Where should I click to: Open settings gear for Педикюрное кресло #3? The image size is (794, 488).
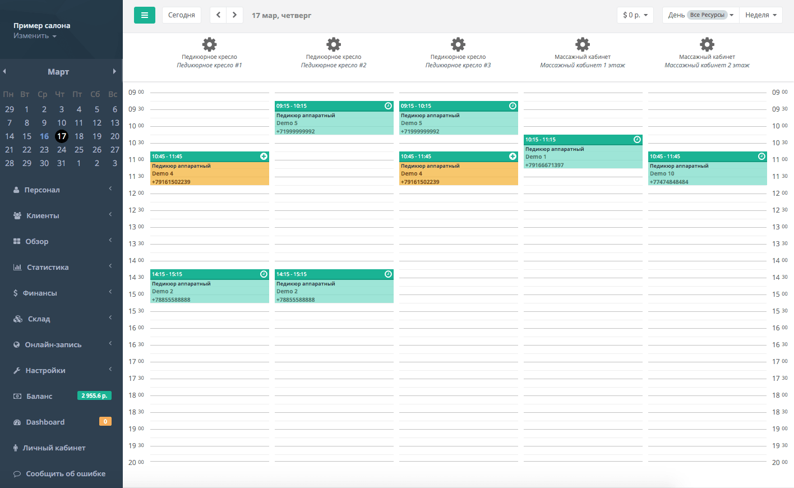[458, 44]
